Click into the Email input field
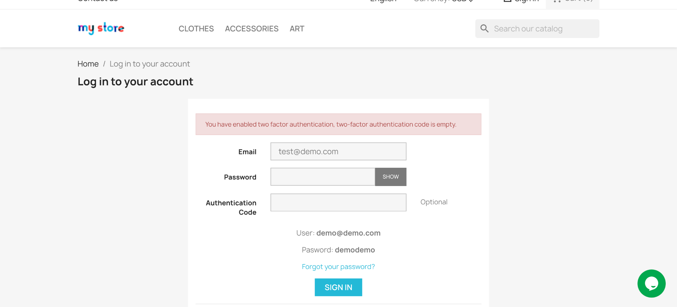The height and width of the screenshot is (307, 677). pyautogui.click(x=338, y=152)
